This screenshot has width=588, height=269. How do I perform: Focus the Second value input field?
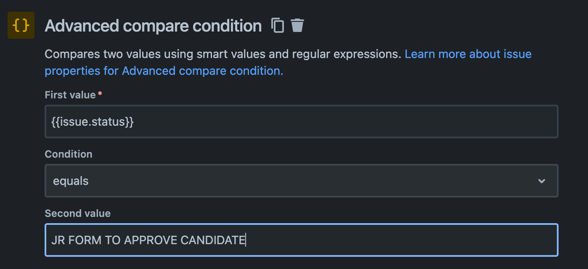pos(302,240)
